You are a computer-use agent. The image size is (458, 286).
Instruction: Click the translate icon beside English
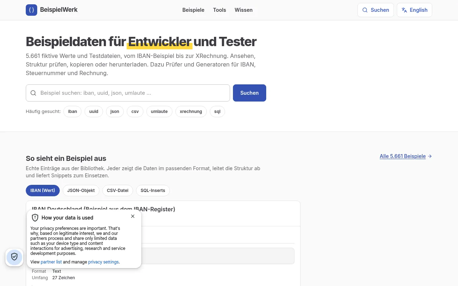click(404, 10)
